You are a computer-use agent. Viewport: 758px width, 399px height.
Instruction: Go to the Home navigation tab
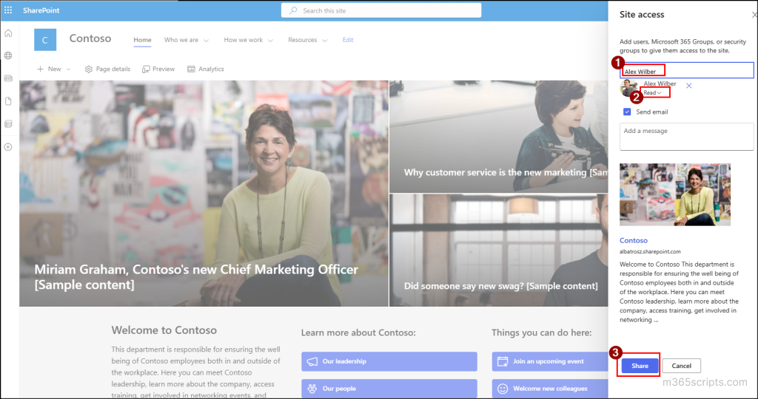tap(142, 40)
